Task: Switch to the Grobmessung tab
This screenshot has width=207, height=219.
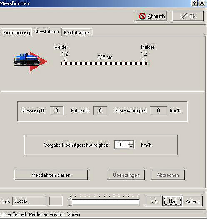Action: pos(16,33)
